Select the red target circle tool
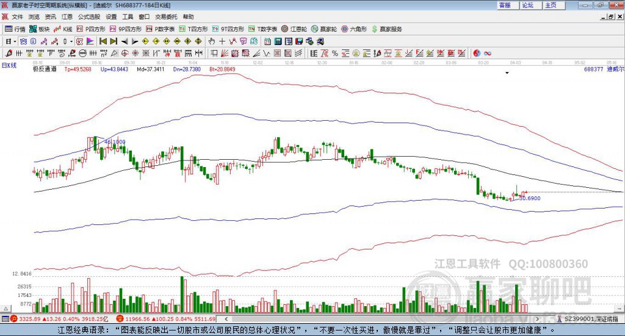The width and height of the screenshot is (625, 336). point(125,53)
